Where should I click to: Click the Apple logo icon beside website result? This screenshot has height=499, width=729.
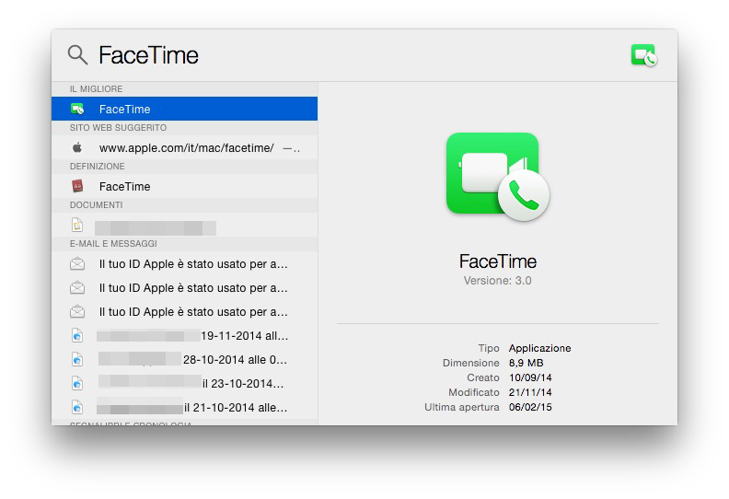click(77, 147)
